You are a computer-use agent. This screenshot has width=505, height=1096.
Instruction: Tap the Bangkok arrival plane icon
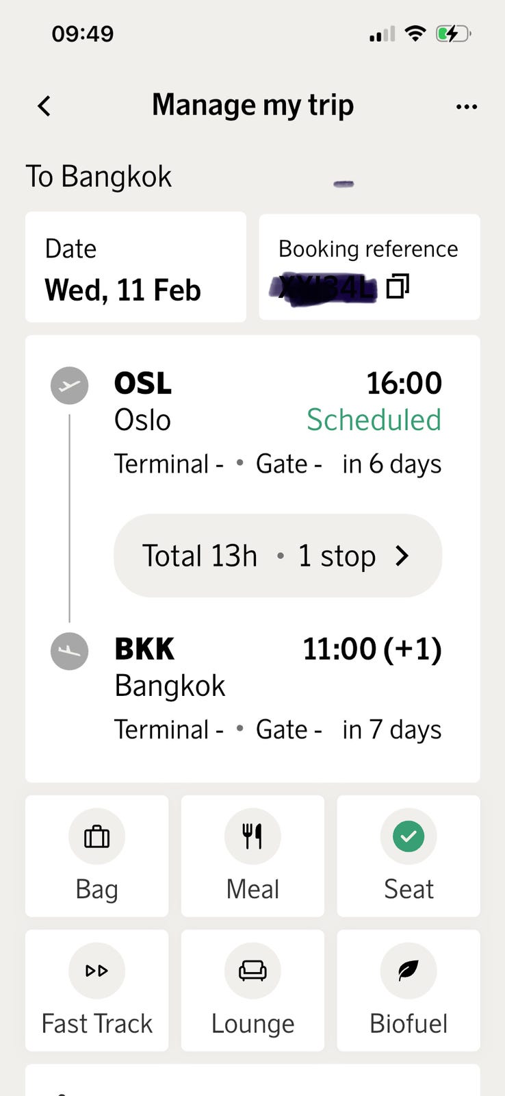click(x=70, y=651)
